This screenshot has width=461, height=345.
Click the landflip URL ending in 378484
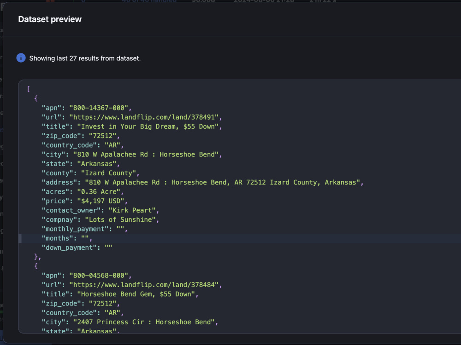click(144, 285)
